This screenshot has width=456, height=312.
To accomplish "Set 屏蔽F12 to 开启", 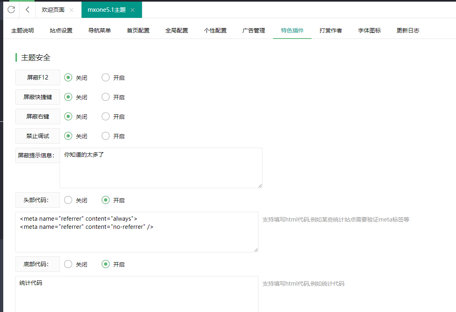I will click(105, 77).
